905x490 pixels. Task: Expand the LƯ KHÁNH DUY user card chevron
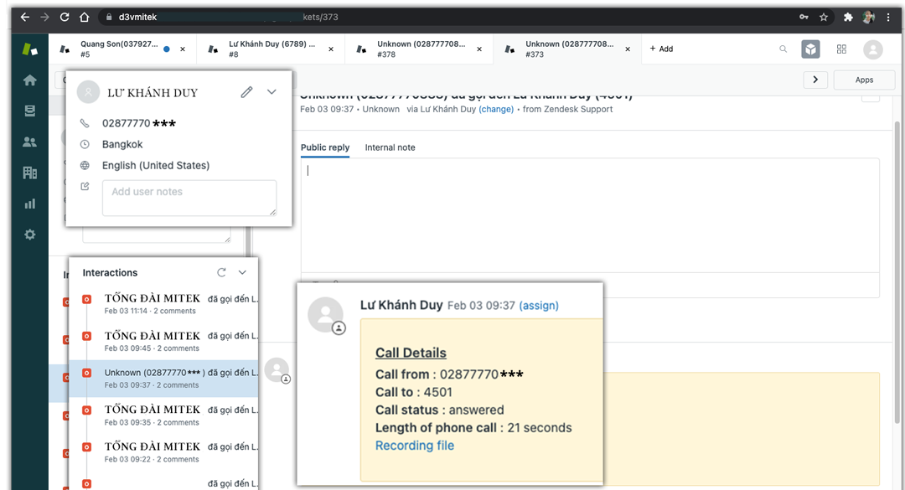[x=271, y=92]
